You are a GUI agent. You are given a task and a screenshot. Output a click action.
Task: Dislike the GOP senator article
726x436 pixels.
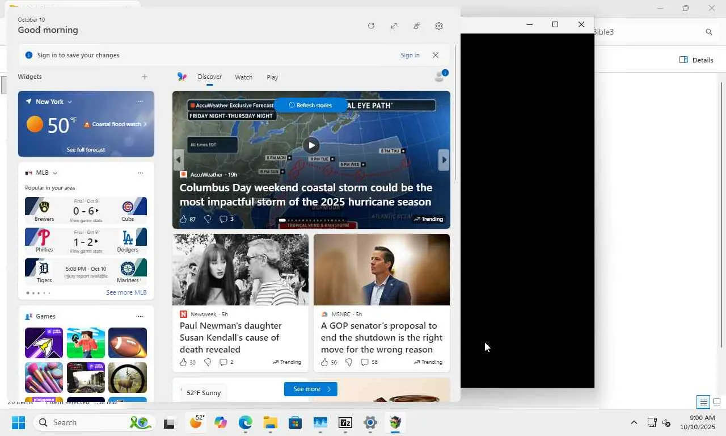[349, 362]
